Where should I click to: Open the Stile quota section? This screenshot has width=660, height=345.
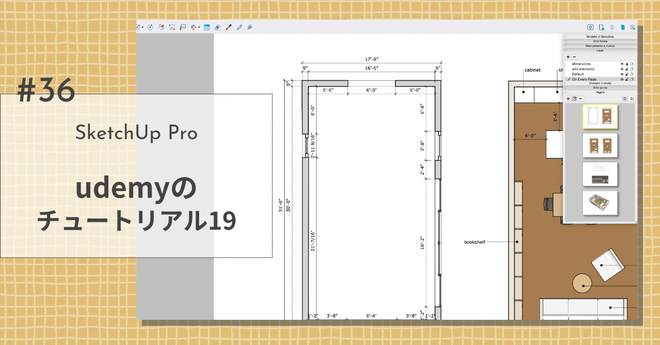coord(600,88)
